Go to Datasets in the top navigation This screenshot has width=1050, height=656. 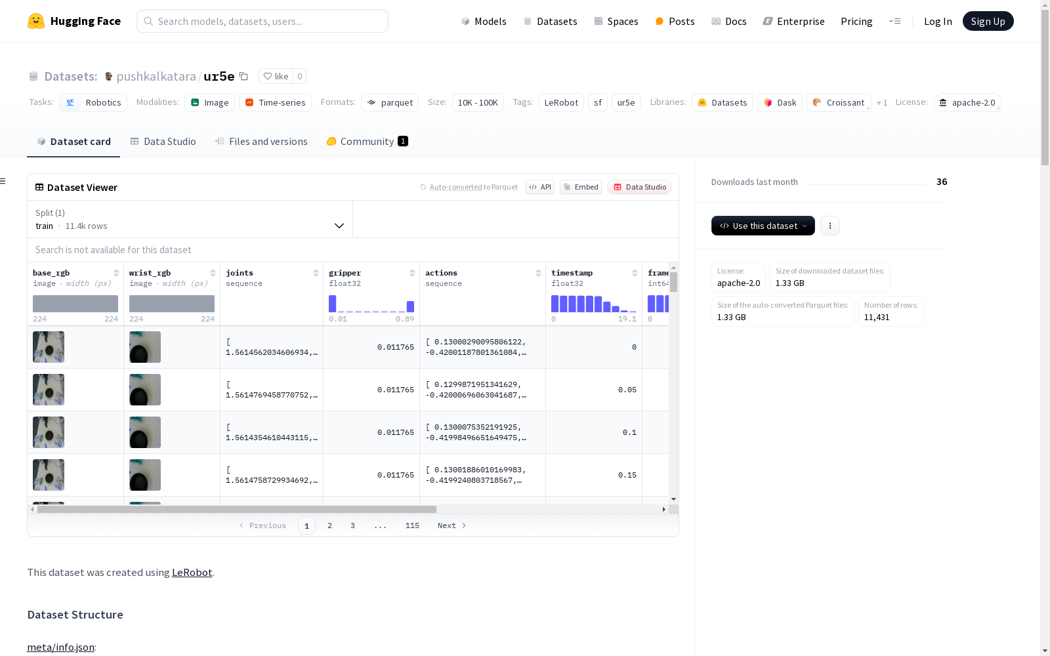point(550,21)
